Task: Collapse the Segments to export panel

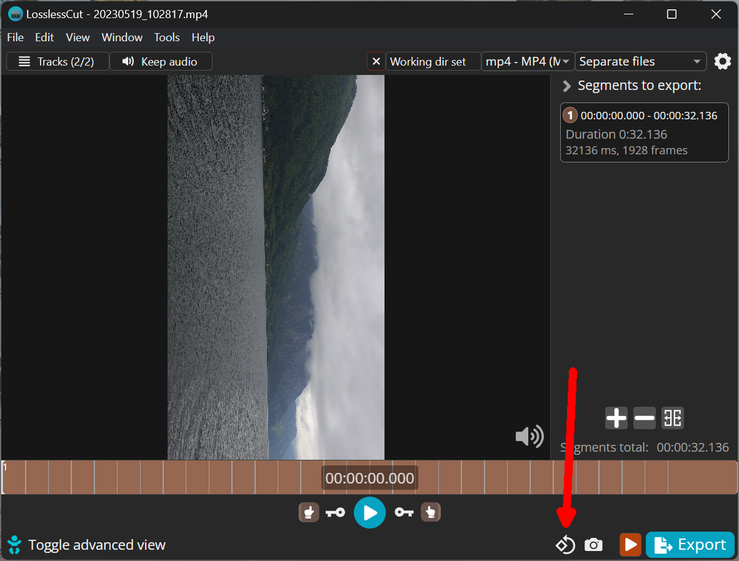Action: pyautogui.click(x=567, y=86)
